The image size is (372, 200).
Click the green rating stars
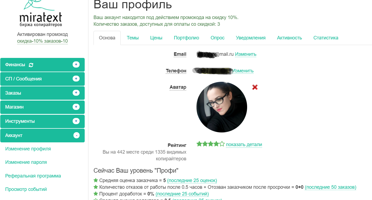tap(210, 144)
